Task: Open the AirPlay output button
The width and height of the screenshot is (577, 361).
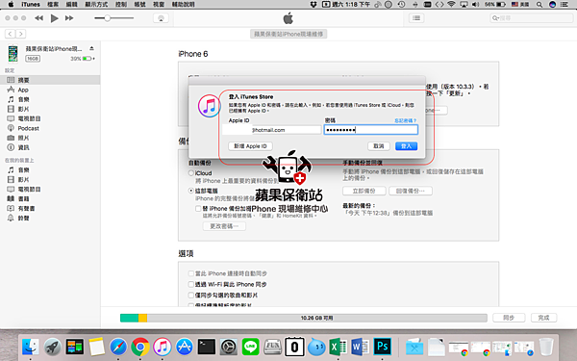Action: coord(161,18)
